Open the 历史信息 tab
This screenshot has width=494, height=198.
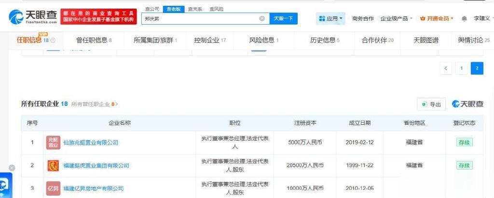[x=325, y=40]
